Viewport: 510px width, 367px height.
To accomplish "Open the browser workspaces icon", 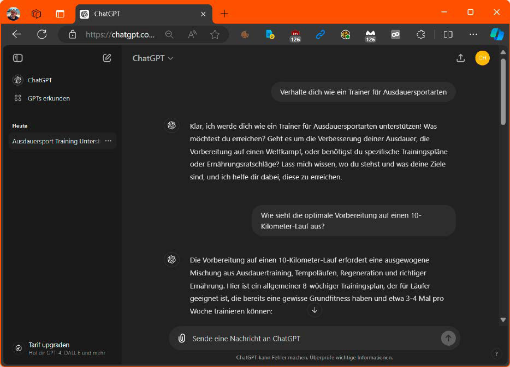I will [36, 14].
